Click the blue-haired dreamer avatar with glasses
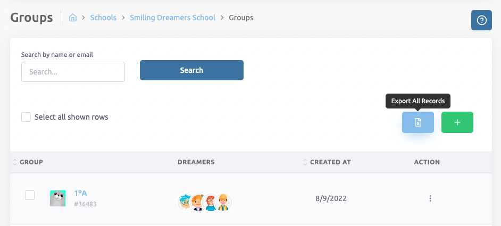This screenshot has height=226, width=501. click(x=186, y=202)
